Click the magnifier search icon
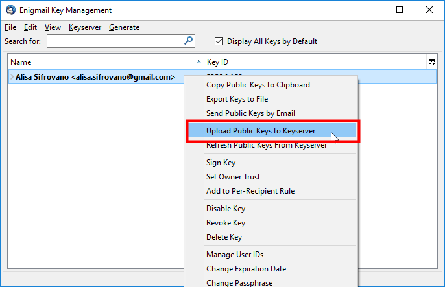 (x=188, y=41)
